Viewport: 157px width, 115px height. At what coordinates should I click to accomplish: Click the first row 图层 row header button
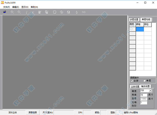pyautogui.click(x=132, y=29)
